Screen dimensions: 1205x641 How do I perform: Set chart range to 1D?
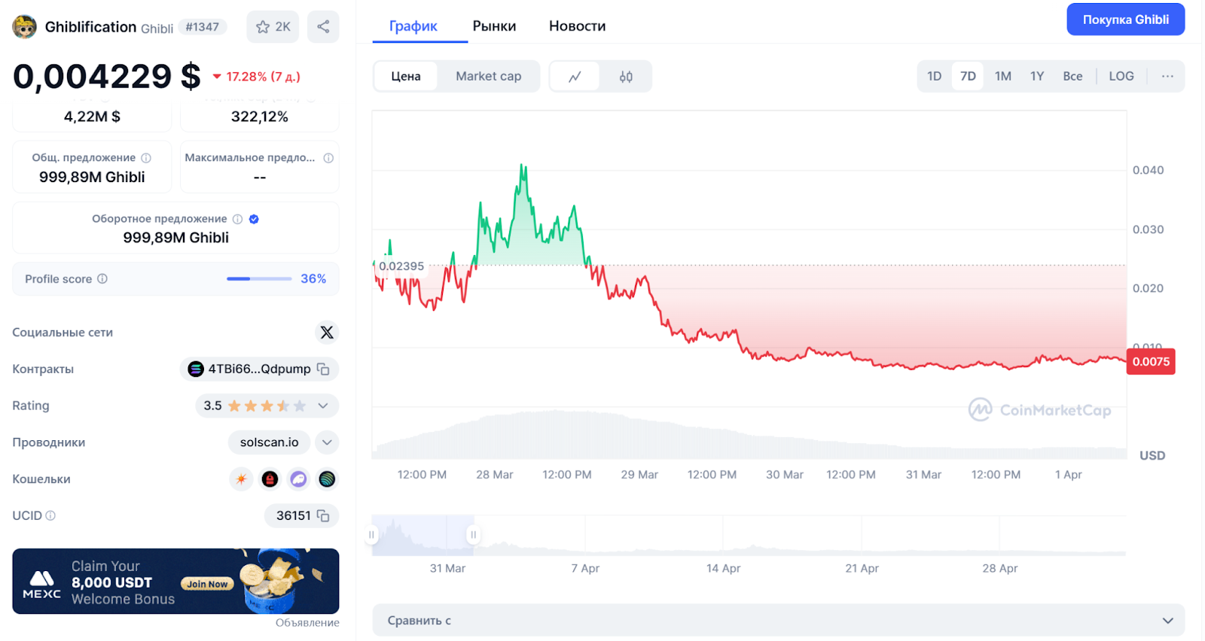pyautogui.click(x=934, y=76)
